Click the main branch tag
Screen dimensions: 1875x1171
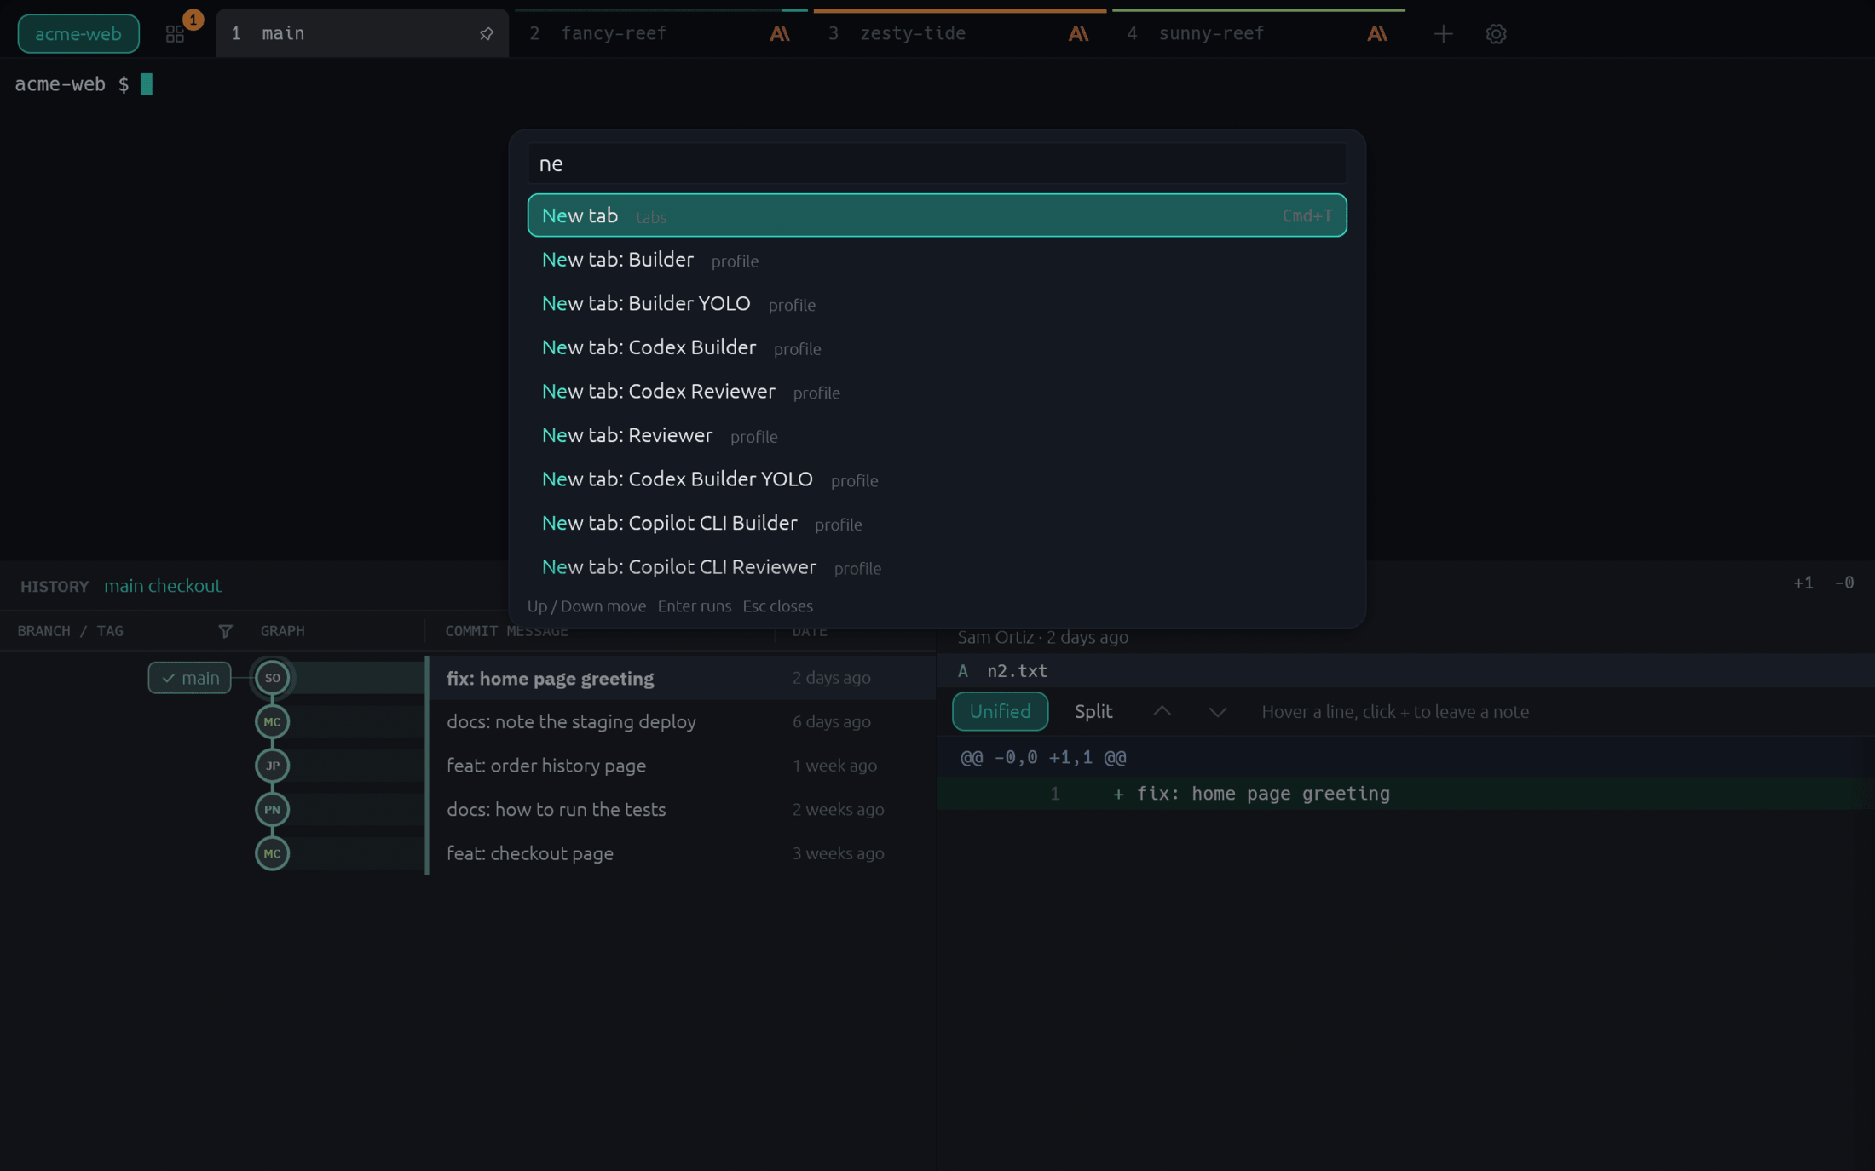(x=189, y=678)
